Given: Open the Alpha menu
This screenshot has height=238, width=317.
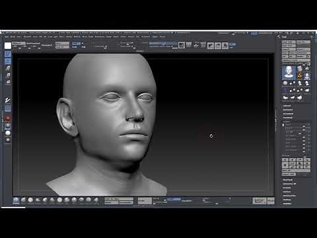Looking at the screenshot, I should click(7, 36).
